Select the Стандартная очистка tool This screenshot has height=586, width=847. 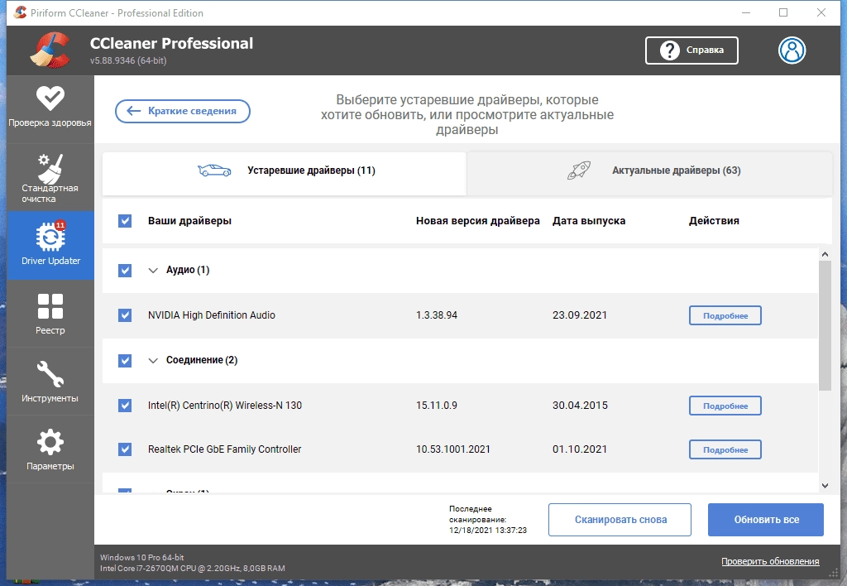pyautogui.click(x=50, y=176)
